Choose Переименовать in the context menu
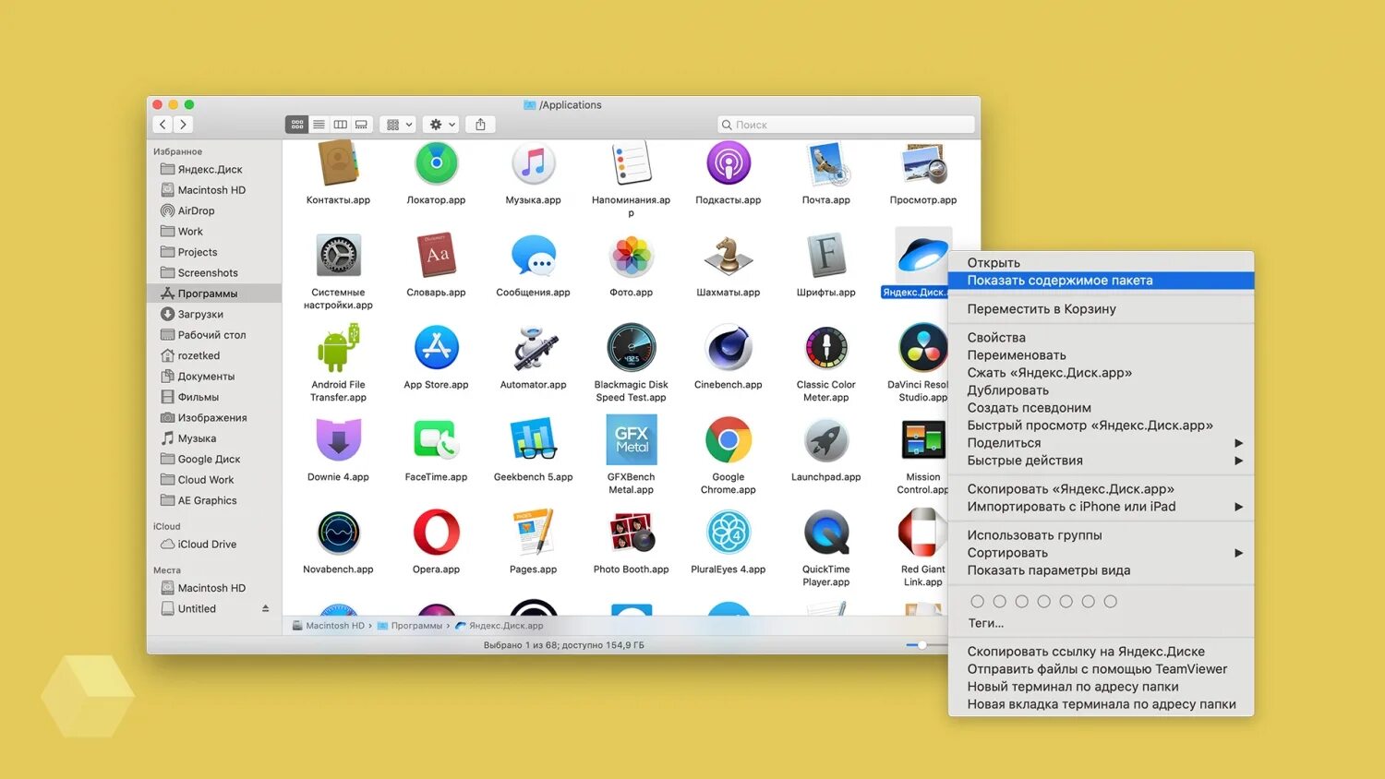This screenshot has width=1385, height=779. click(x=1101, y=355)
